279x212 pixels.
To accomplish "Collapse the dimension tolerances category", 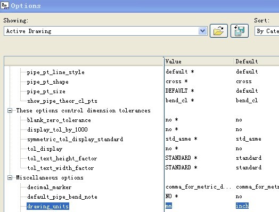I will (10, 111).
